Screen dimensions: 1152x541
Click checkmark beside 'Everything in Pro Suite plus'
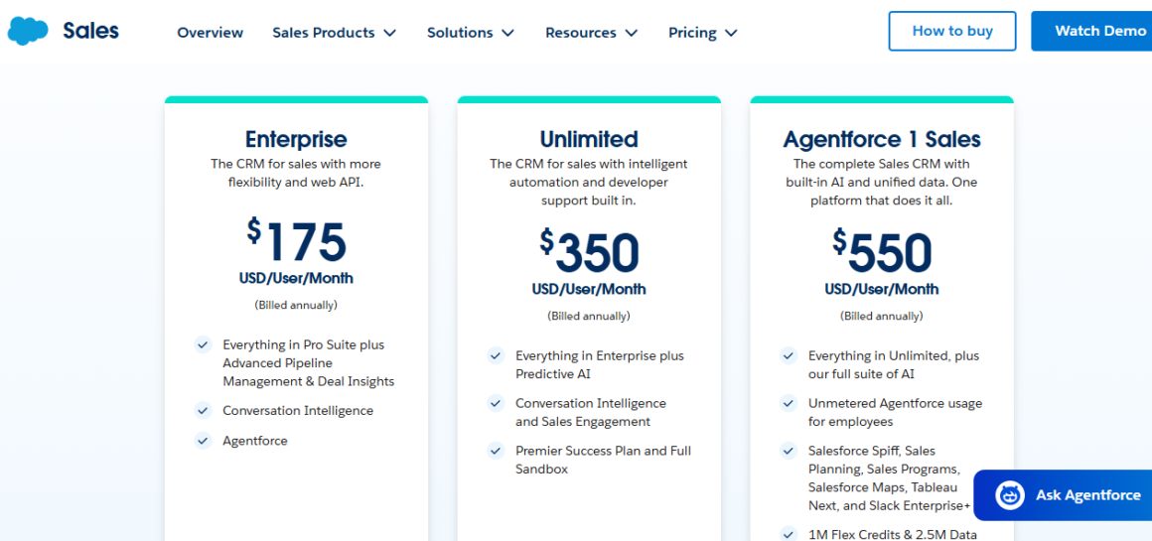[x=203, y=344]
